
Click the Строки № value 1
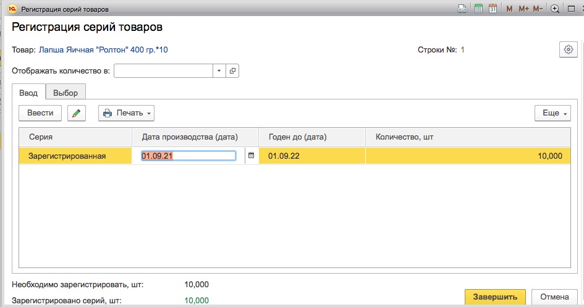click(x=463, y=50)
